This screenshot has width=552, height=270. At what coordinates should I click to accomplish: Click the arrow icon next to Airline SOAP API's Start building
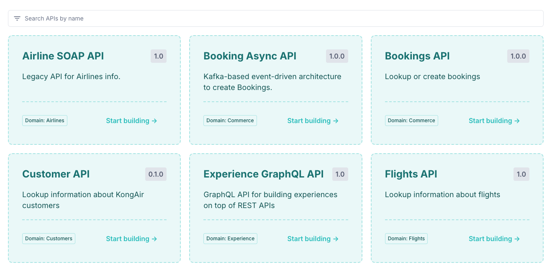point(154,121)
